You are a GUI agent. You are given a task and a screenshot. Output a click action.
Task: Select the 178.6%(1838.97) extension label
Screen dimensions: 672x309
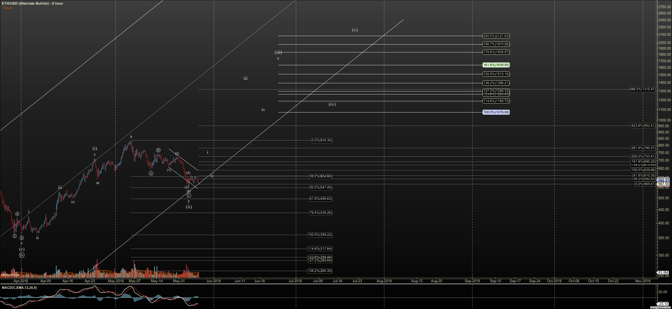pyautogui.click(x=496, y=52)
